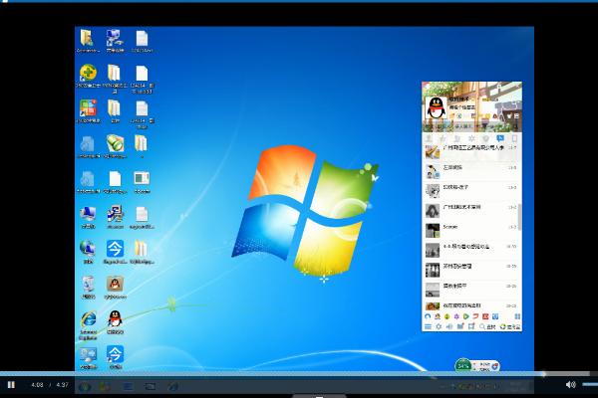Open the QQ group chats tab
The height and width of the screenshot is (398, 598).
pos(456,138)
